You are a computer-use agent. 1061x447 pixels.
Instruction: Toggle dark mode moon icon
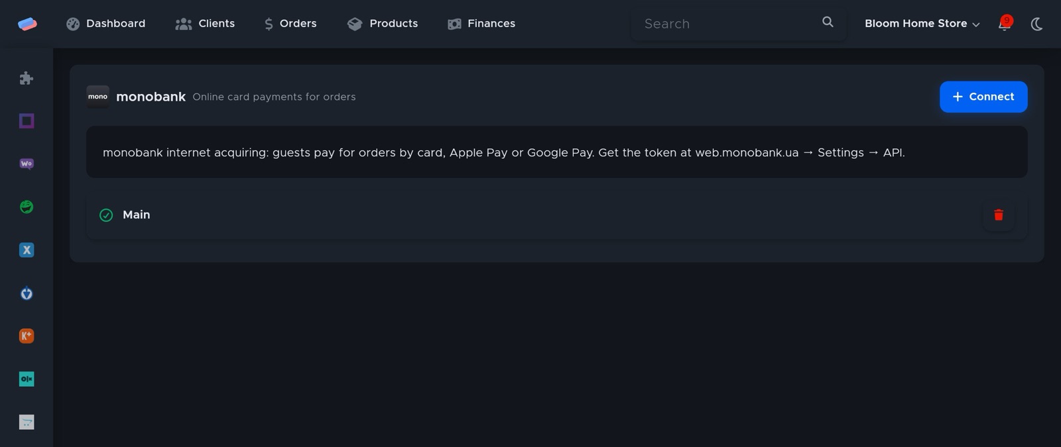(x=1036, y=25)
